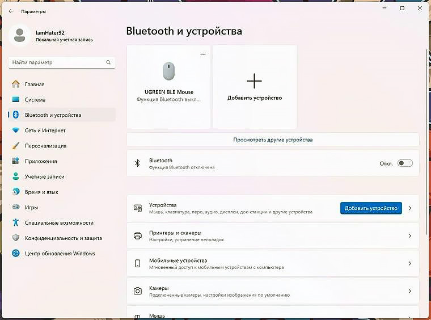Image resolution: width=431 pixels, height=320 pixels.
Task: Click the Центр обновления Windows update icon
Action: [x=16, y=253]
